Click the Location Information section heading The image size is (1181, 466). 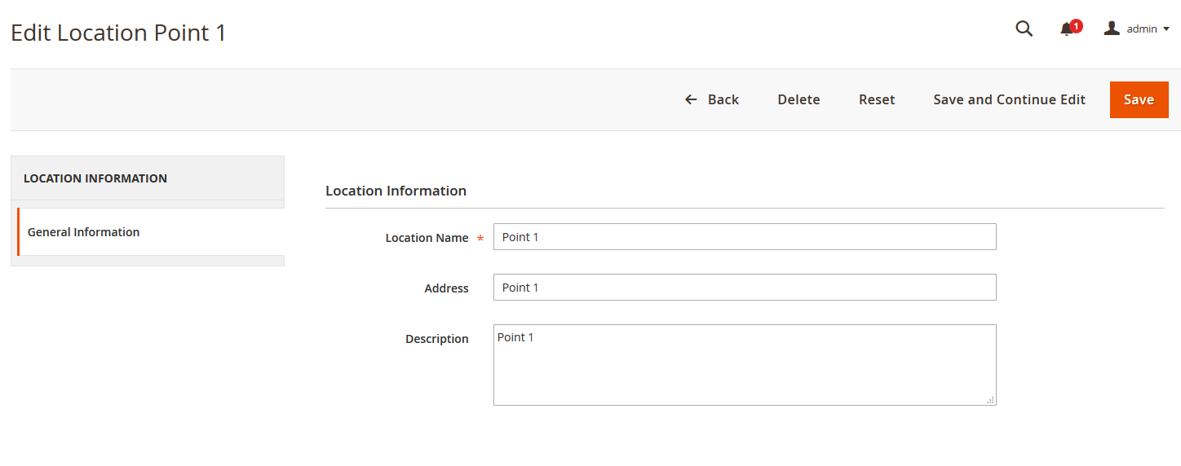396,191
